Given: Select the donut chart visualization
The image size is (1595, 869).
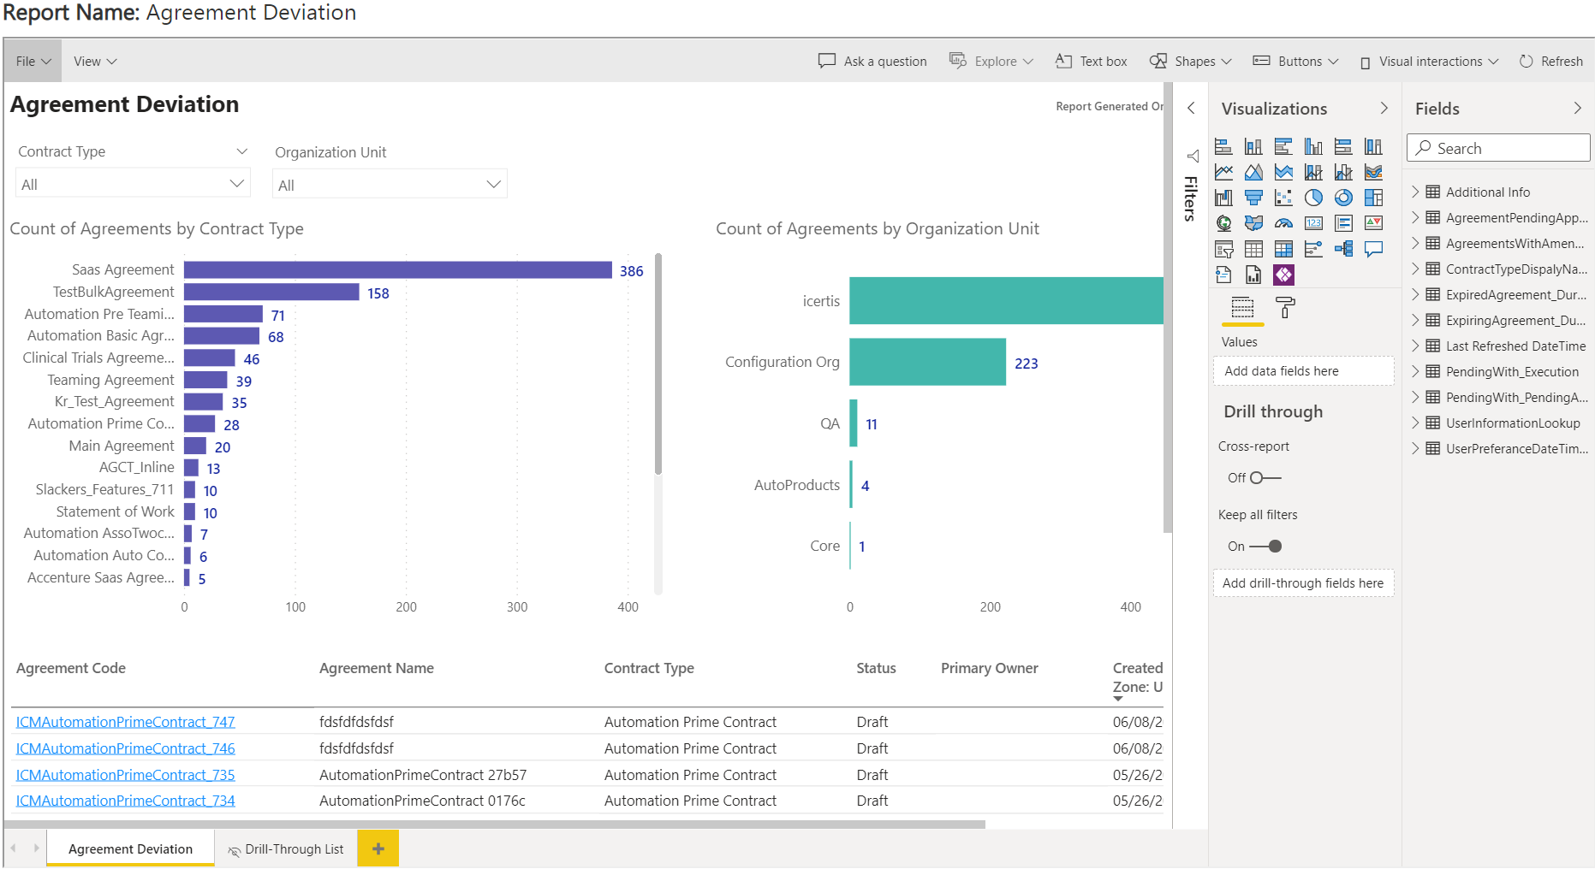Looking at the screenshot, I should pyautogui.click(x=1343, y=198).
